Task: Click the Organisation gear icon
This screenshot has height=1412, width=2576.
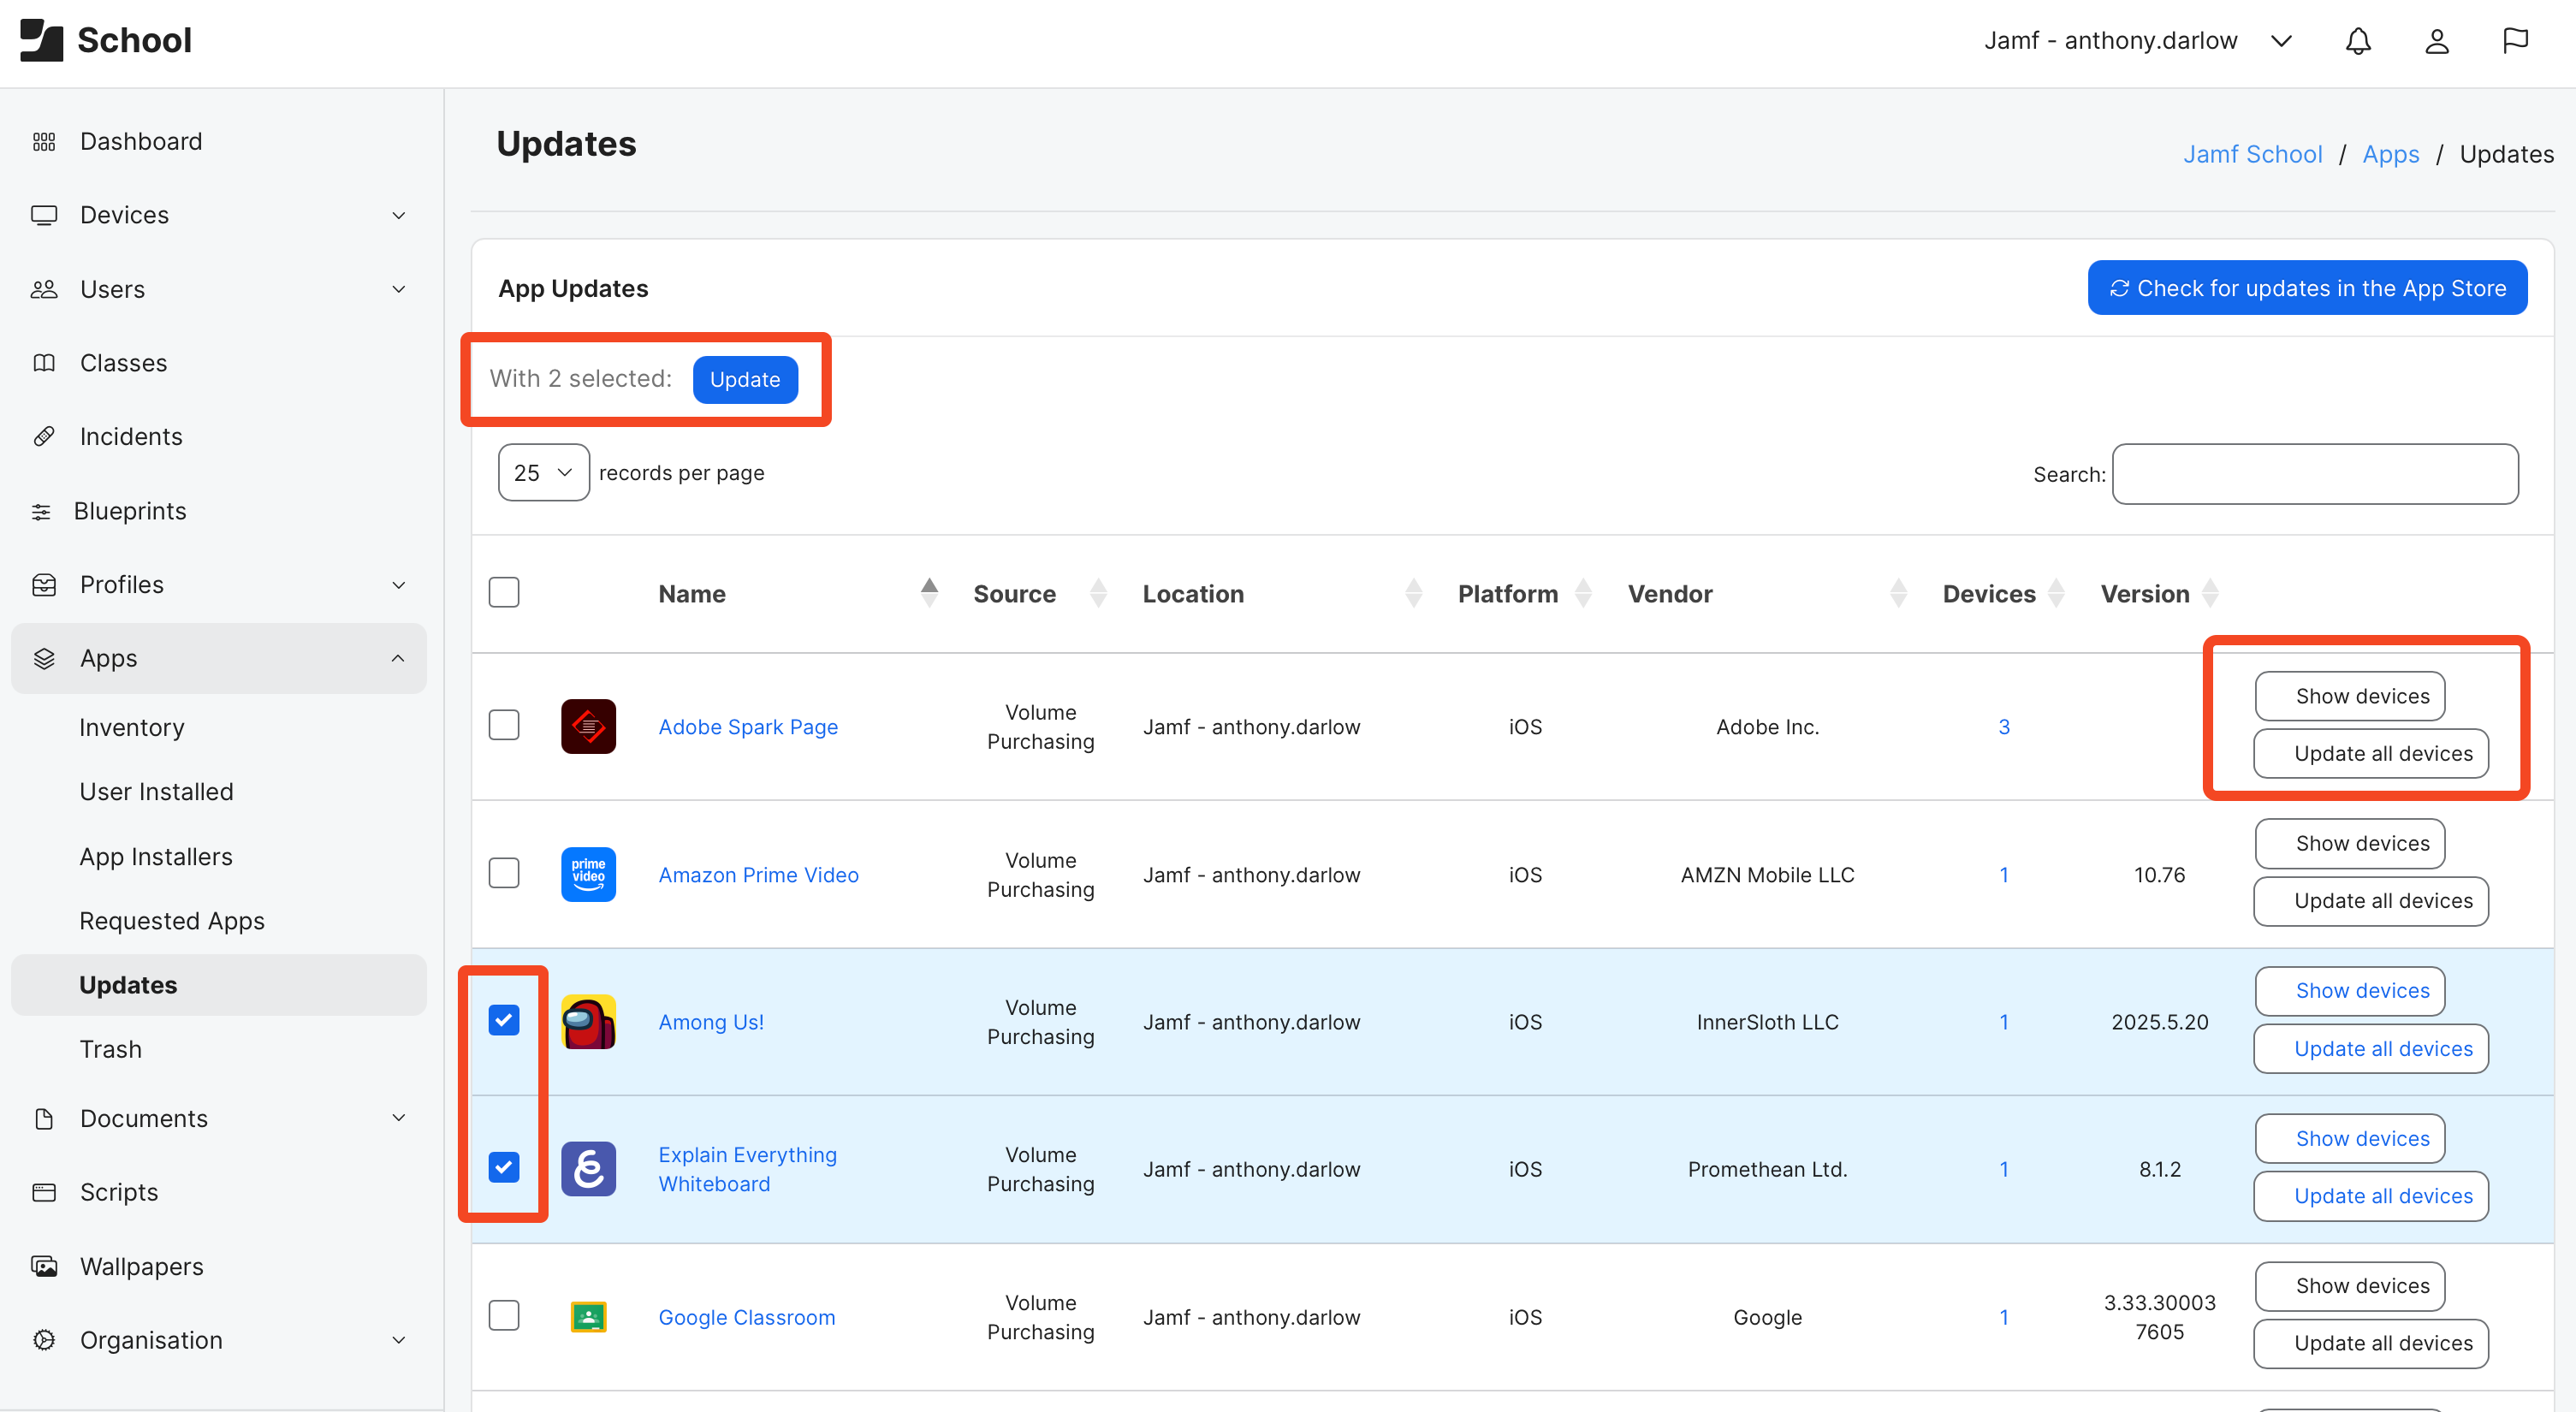Action: (44, 1340)
